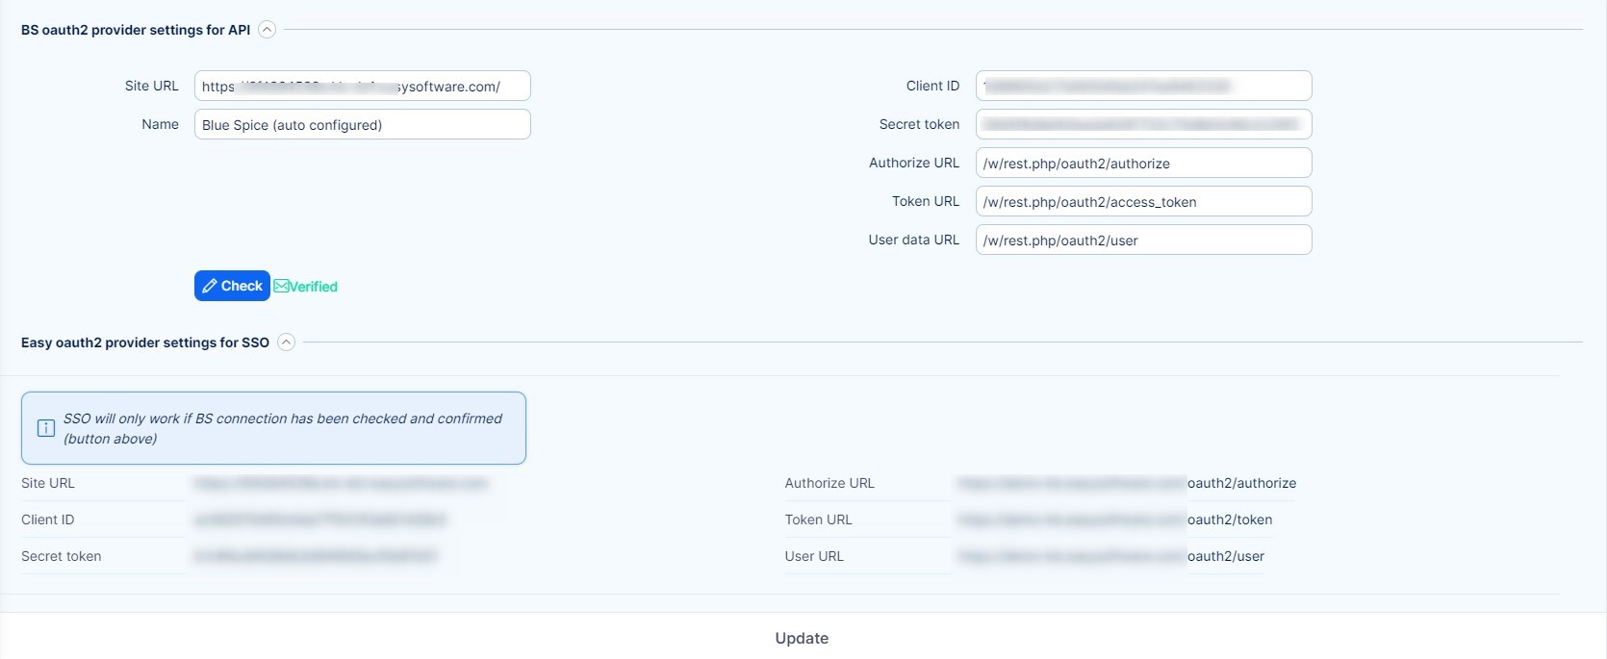The height and width of the screenshot is (659, 1607).
Task: Click the Verified envelope status icon
Action: tap(281, 287)
